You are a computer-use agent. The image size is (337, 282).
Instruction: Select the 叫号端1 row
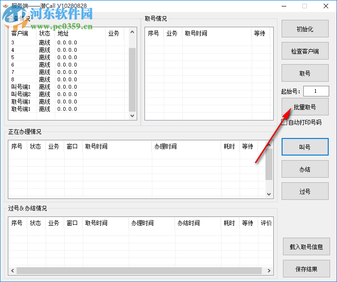pos(68,87)
